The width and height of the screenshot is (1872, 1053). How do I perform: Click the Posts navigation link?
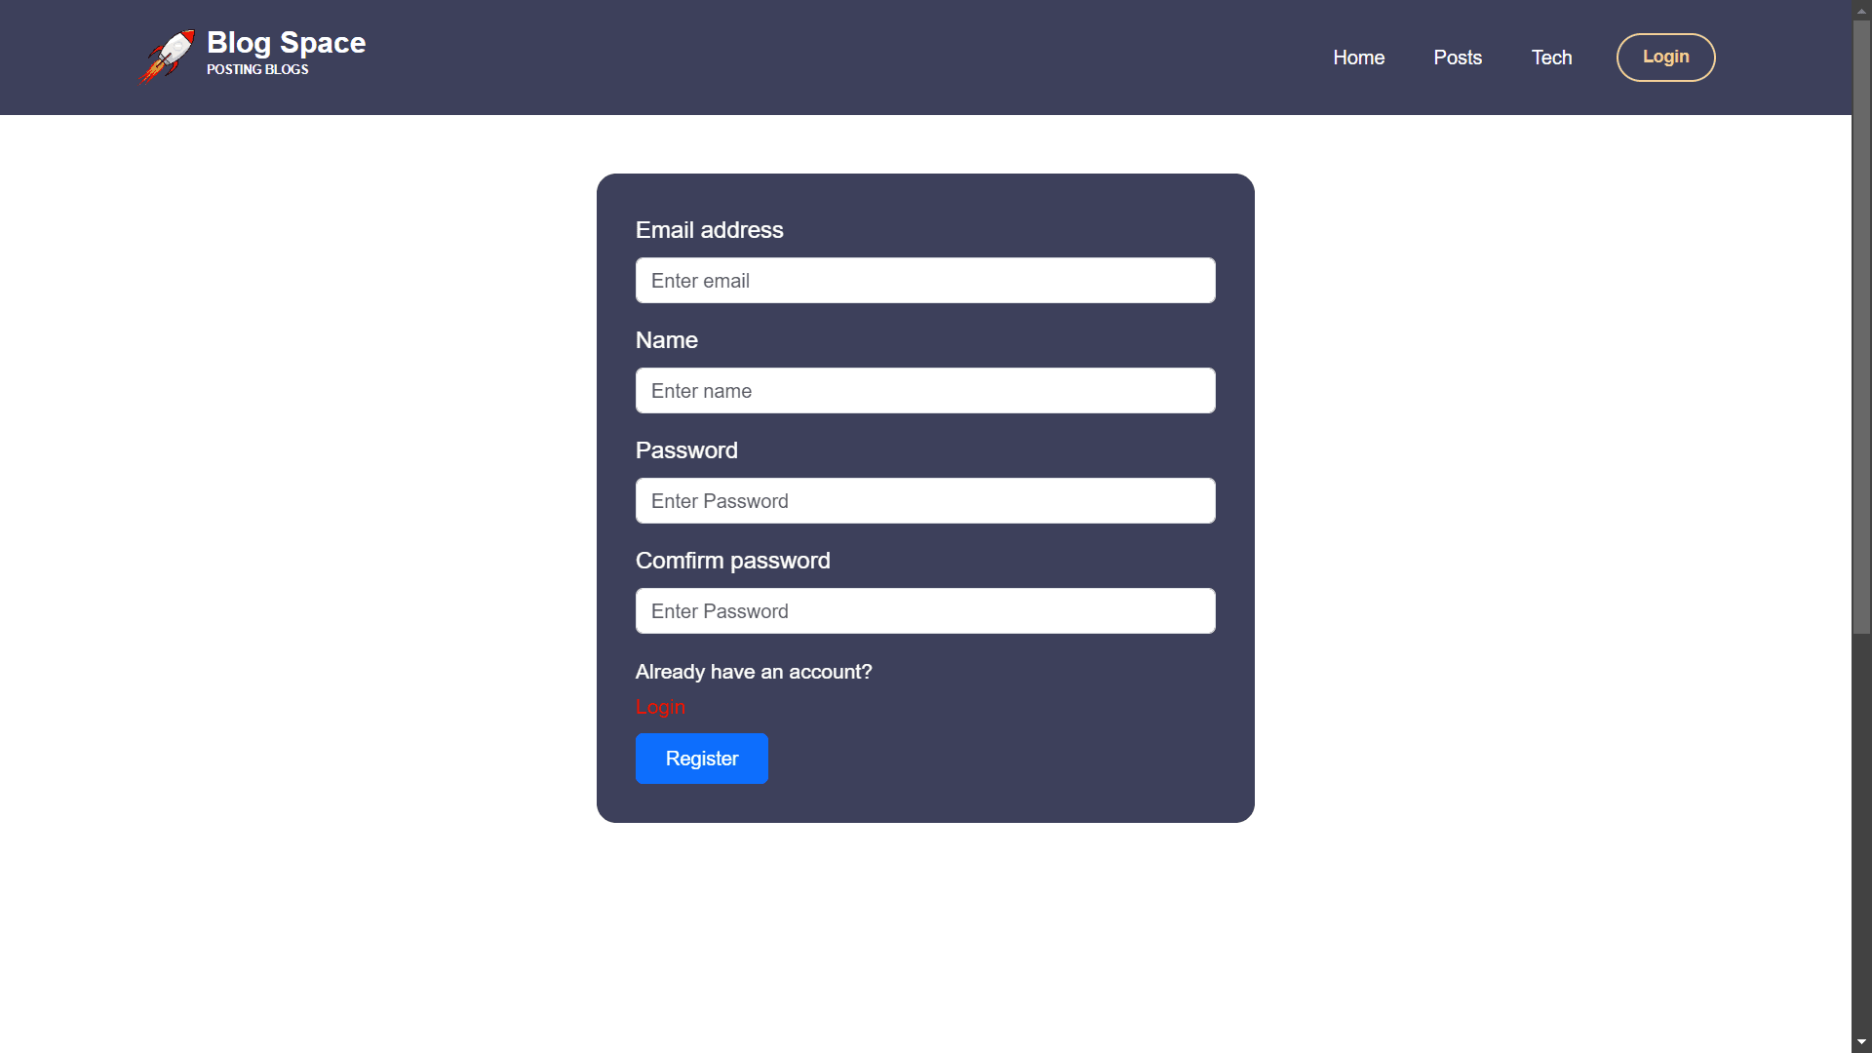pos(1458,58)
